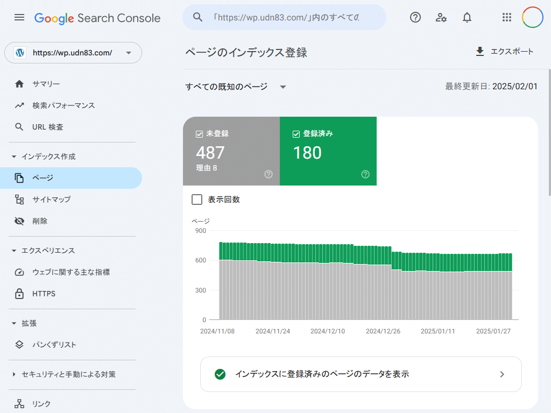Click help icon on 未登録 card
Image resolution: width=551 pixels, height=413 pixels.
(x=269, y=174)
